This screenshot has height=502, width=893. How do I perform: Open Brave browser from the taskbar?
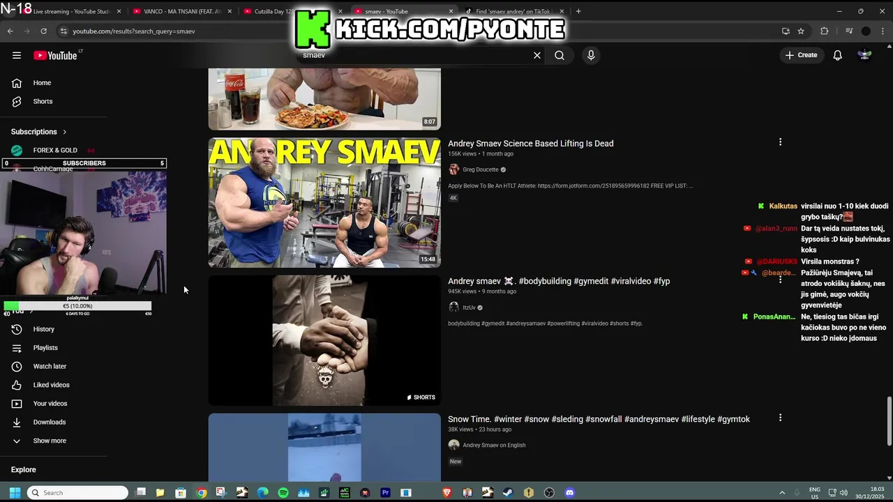pyautogui.click(x=446, y=492)
